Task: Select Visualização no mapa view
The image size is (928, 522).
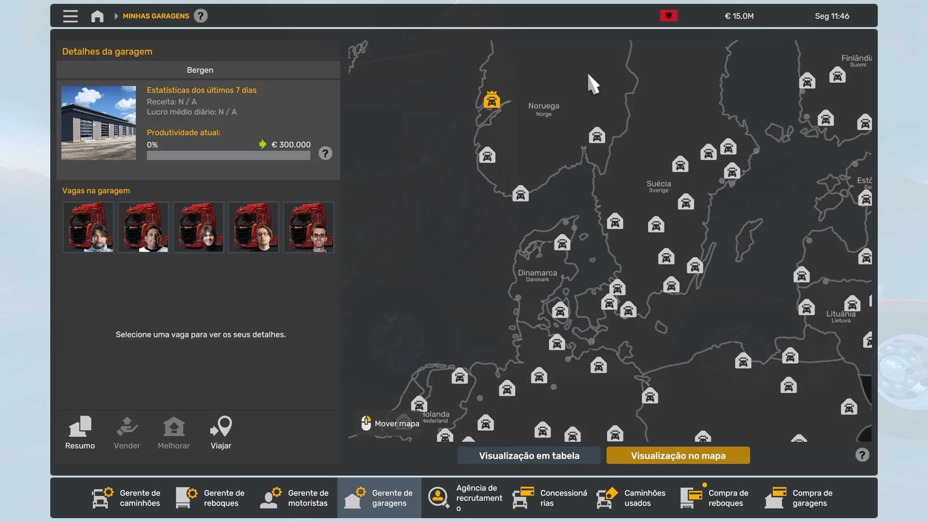Action: (x=678, y=455)
